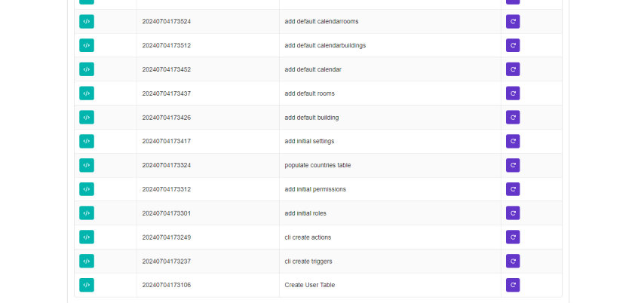View code of add initial settings migration
Image resolution: width=635 pixels, height=303 pixels.
pos(87,141)
